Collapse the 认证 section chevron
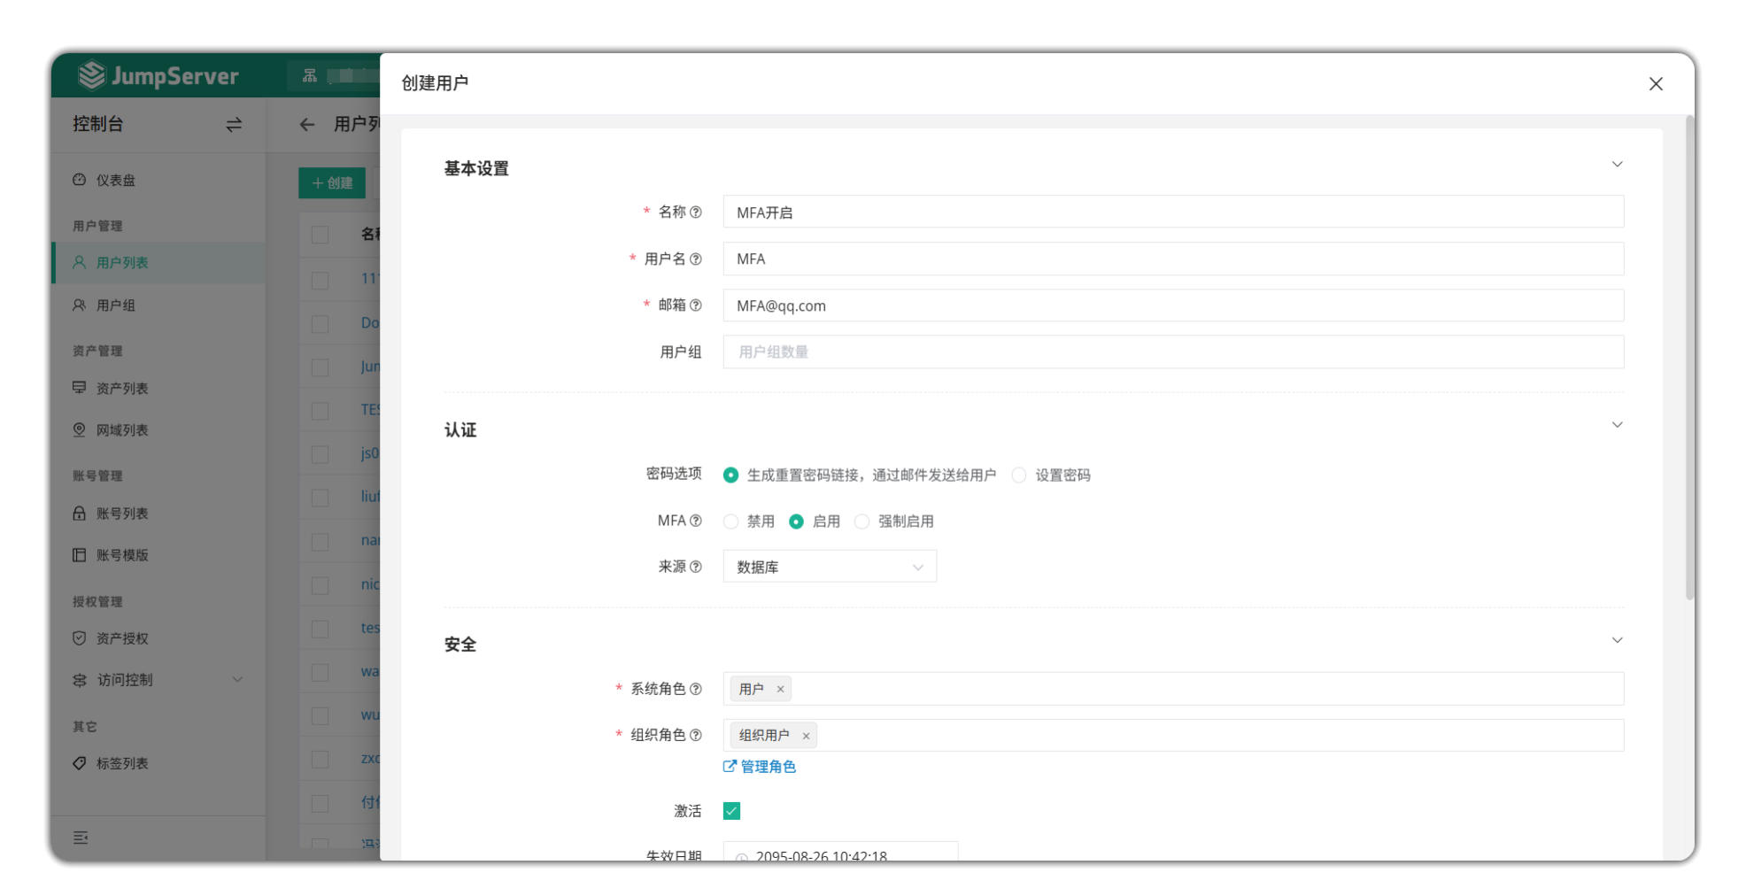Viewport: 1746px width, 896px height. (x=1617, y=425)
